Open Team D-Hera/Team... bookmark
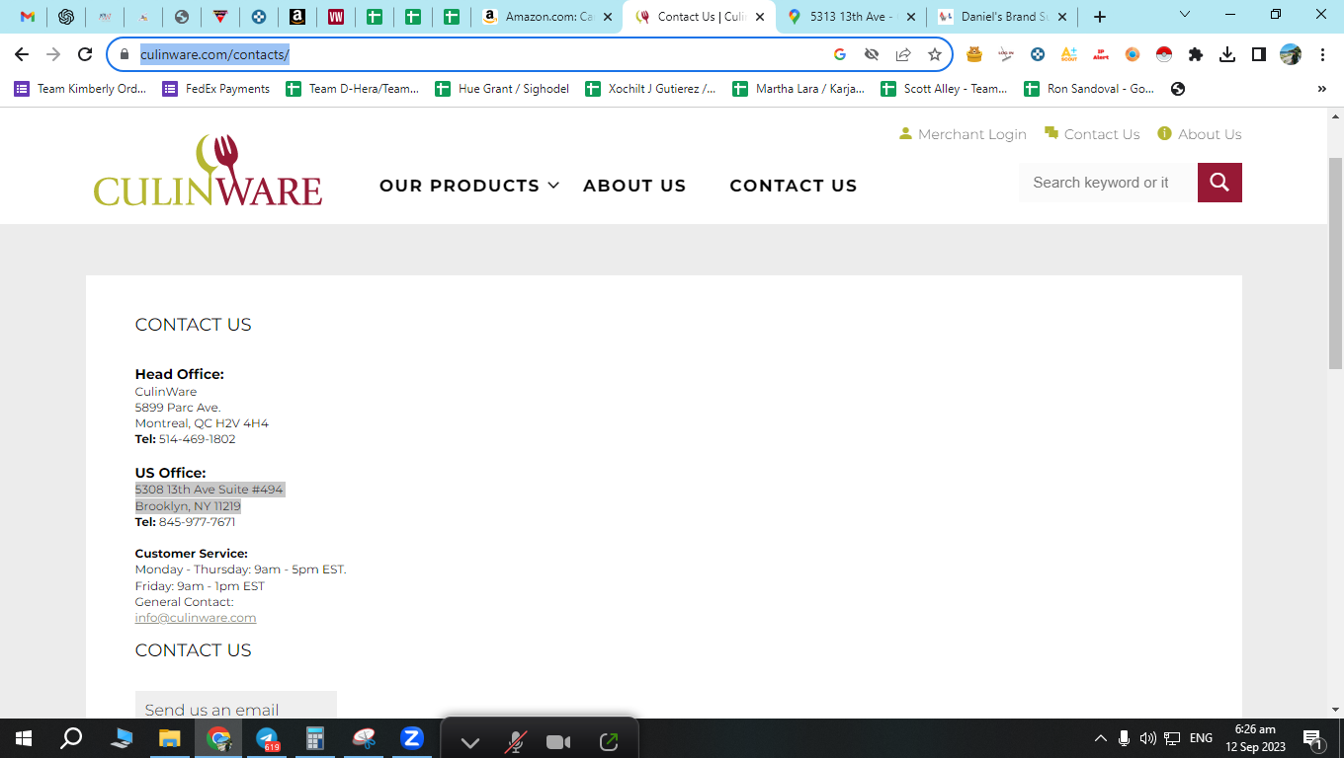Image resolution: width=1344 pixels, height=758 pixels. click(353, 89)
